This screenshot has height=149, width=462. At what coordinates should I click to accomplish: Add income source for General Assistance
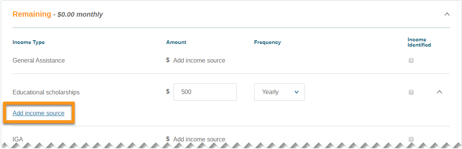(199, 60)
